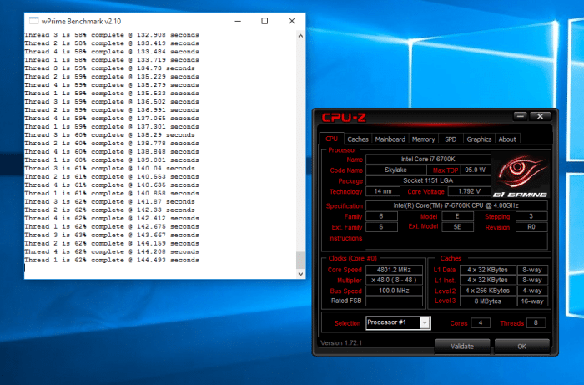Expand the Processor #1 selection dropdown

424,322
